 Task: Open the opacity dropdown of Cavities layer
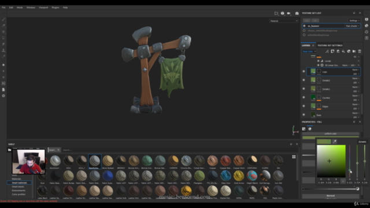click(x=356, y=100)
